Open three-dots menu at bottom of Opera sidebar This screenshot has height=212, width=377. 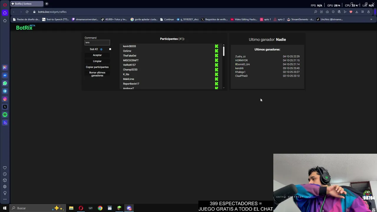[5, 199]
